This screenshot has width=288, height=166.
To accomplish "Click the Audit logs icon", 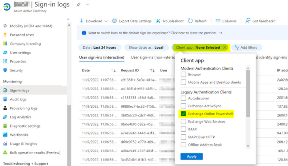I will coord(5,99).
